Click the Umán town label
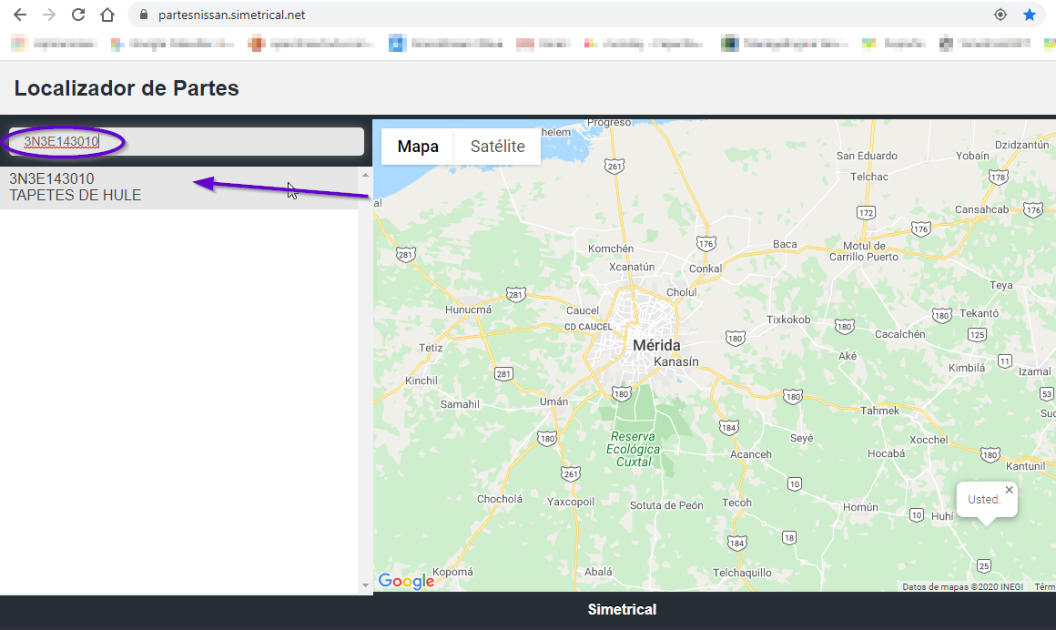 click(553, 401)
